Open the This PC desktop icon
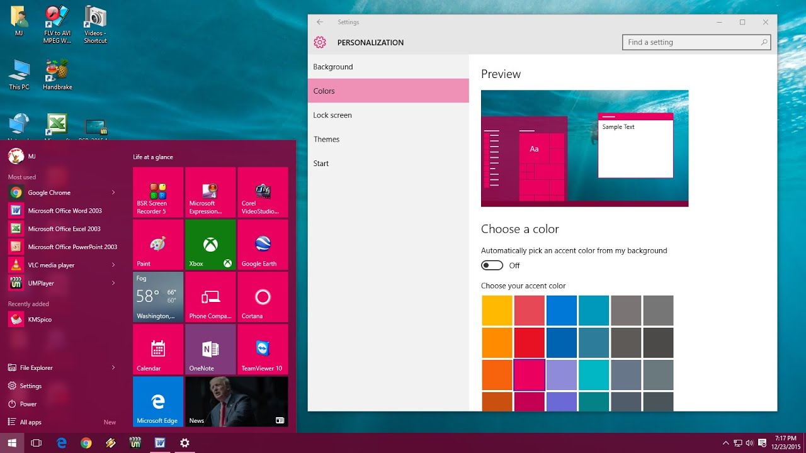Screen dimensions: 806x453 (19, 75)
